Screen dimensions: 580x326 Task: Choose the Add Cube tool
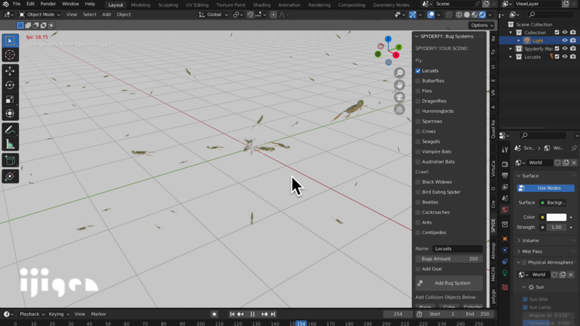click(x=10, y=160)
